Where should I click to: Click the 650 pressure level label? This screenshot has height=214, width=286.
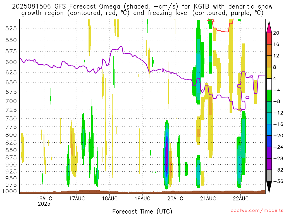pyautogui.click(x=11, y=82)
